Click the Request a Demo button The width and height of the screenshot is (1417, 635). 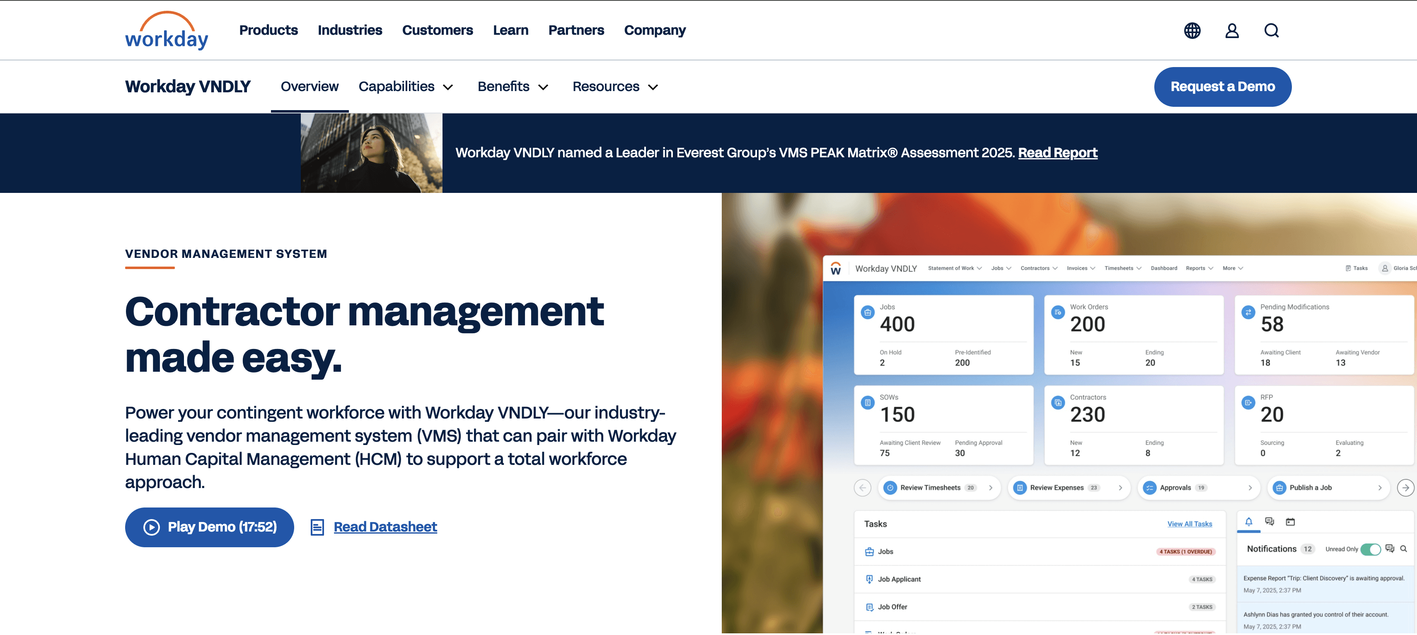pyautogui.click(x=1222, y=87)
